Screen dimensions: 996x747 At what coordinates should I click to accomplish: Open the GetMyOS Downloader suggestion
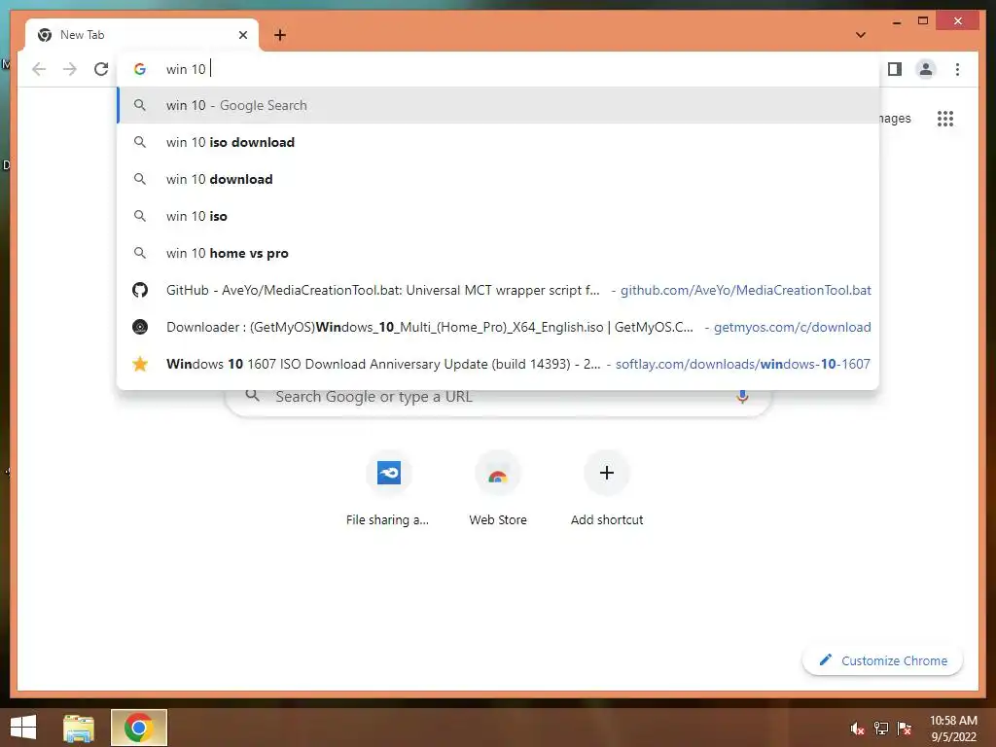click(498, 327)
